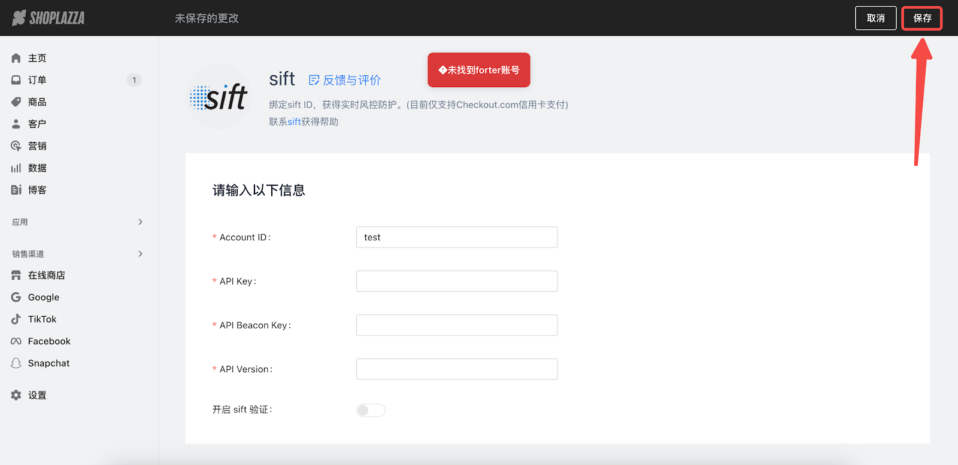Click the orders count badge 1
958x465 pixels.
[x=134, y=80]
